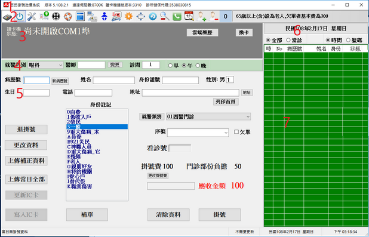Click the 地址 lookup button
This screenshot has height=237, width=369.
coord(247,93)
